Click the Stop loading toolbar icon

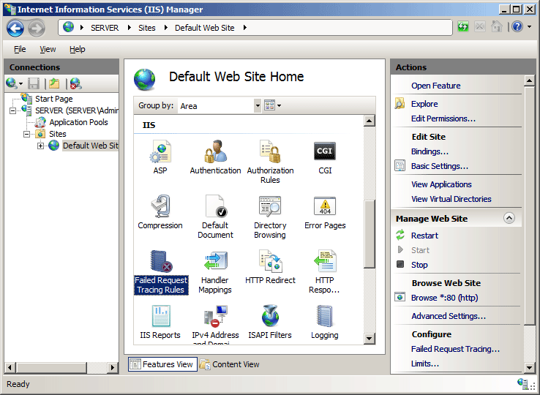(x=480, y=26)
